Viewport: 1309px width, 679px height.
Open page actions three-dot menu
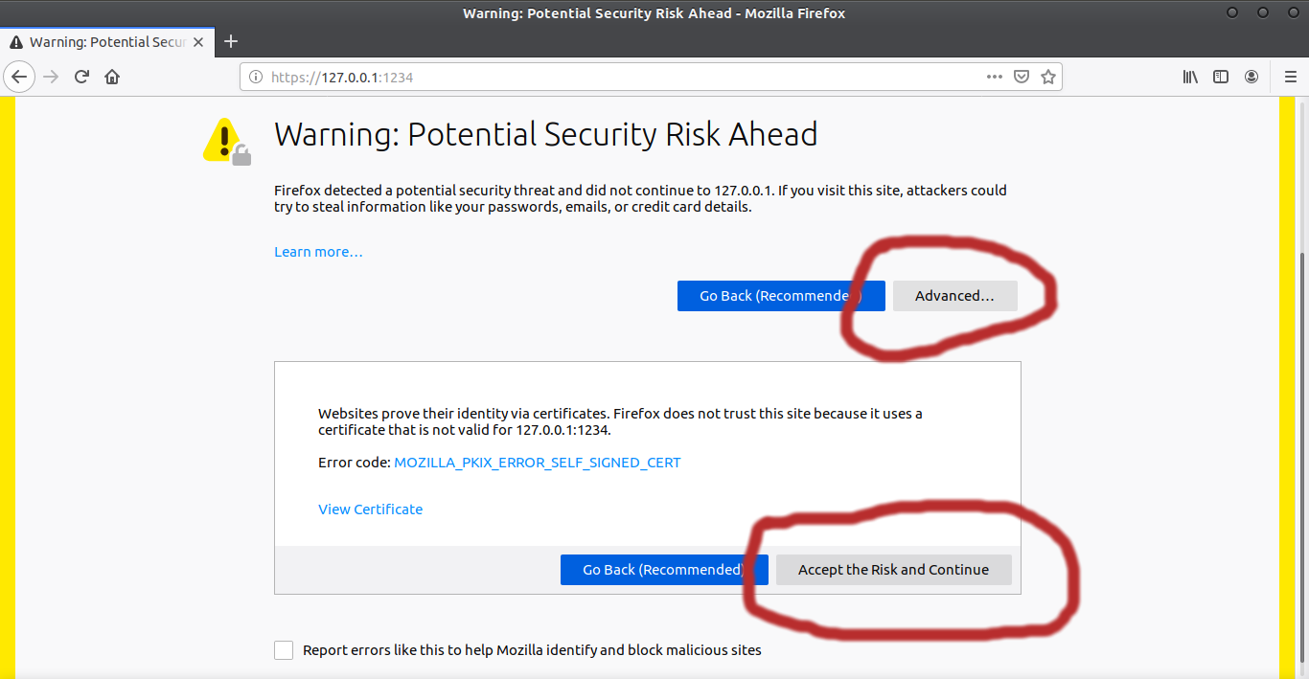pyautogui.click(x=995, y=77)
